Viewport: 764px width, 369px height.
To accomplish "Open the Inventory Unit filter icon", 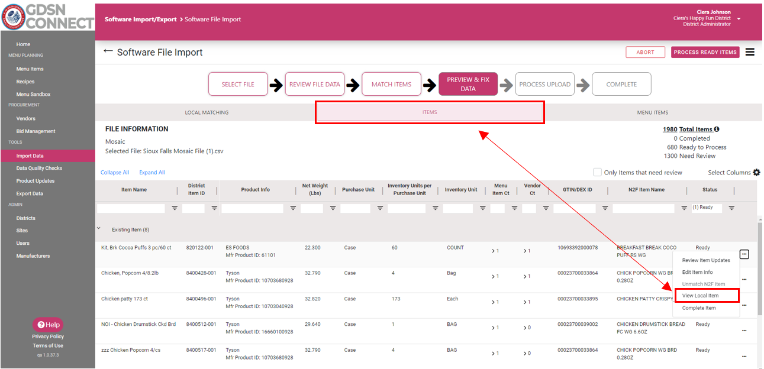I will 482,208.
